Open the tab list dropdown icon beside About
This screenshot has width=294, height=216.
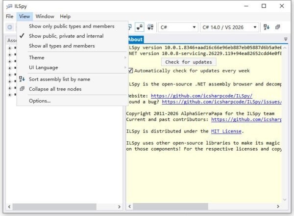point(286,39)
